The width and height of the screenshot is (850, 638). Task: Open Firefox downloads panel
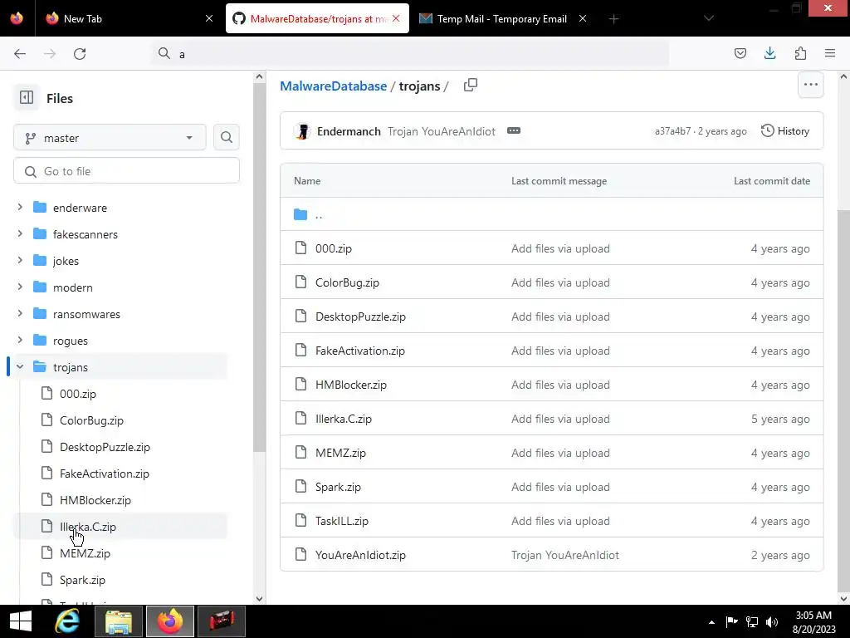pos(769,53)
